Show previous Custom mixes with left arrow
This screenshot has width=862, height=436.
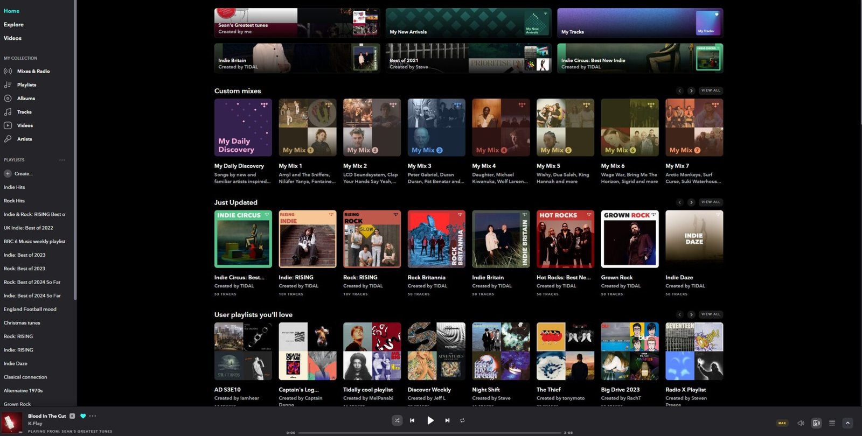click(680, 90)
